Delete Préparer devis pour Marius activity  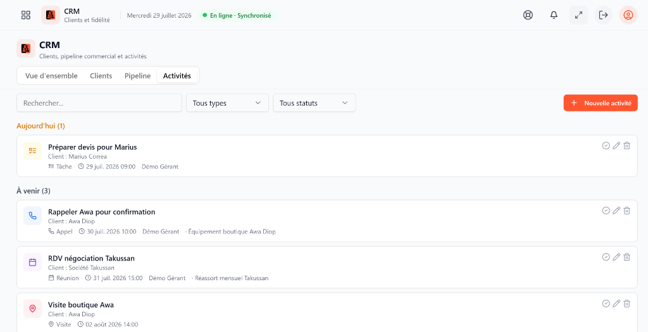pos(627,145)
